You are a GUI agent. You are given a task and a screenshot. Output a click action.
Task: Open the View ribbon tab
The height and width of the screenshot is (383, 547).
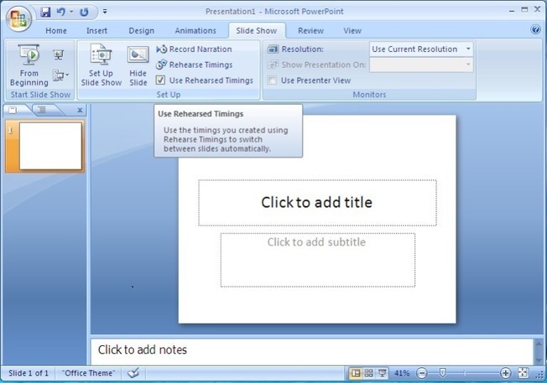pyautogui.click(x=352, y=31)
